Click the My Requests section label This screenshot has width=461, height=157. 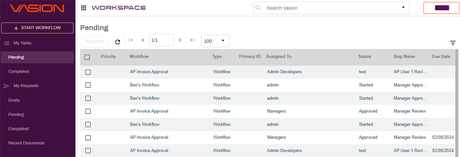(26, 86)
